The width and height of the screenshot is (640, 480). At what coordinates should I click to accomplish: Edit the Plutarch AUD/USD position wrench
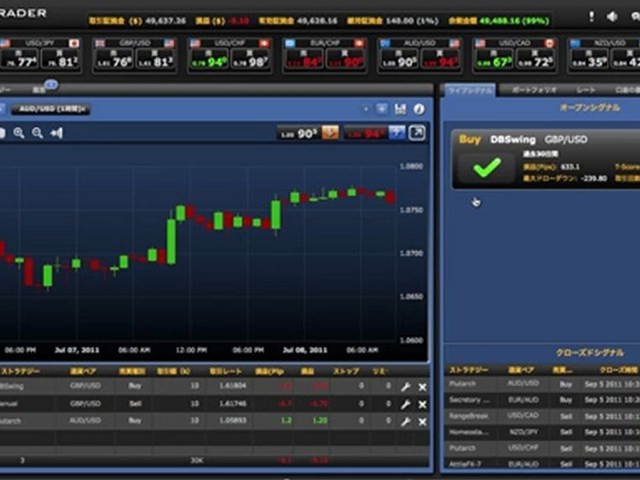click(405, 421)
